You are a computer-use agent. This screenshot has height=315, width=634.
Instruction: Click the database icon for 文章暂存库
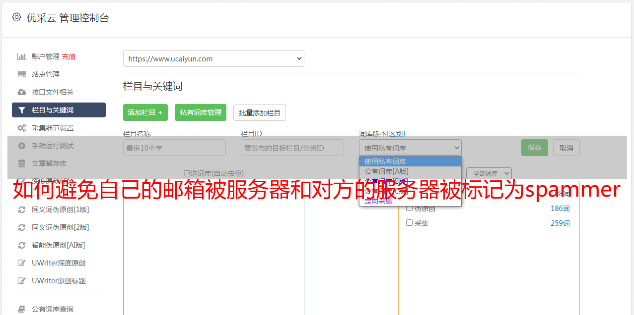pyautogui.click(x=21, y=163)
